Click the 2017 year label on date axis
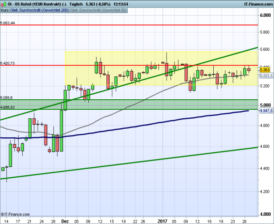274x224 pixels. tap(162, 221)
